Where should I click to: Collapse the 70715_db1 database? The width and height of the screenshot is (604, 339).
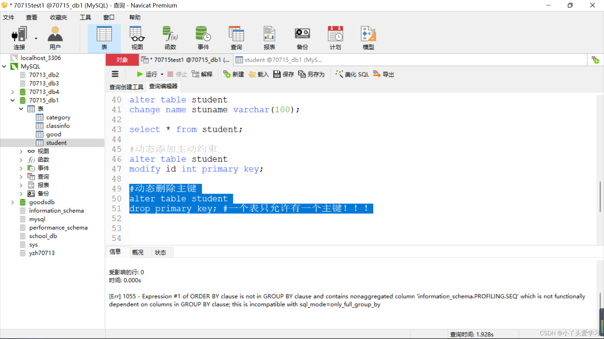click(x=13, y=100)
